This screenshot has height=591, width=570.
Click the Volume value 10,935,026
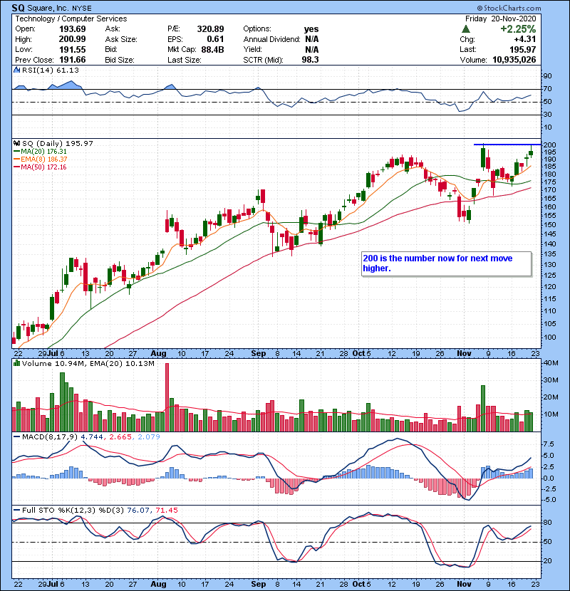pos(514,60)
